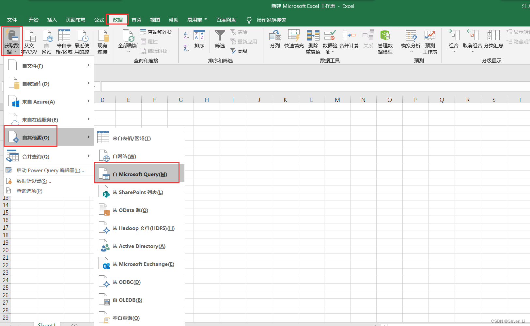Choose 自 OLEDB(B)

click(x=139, y=300)
